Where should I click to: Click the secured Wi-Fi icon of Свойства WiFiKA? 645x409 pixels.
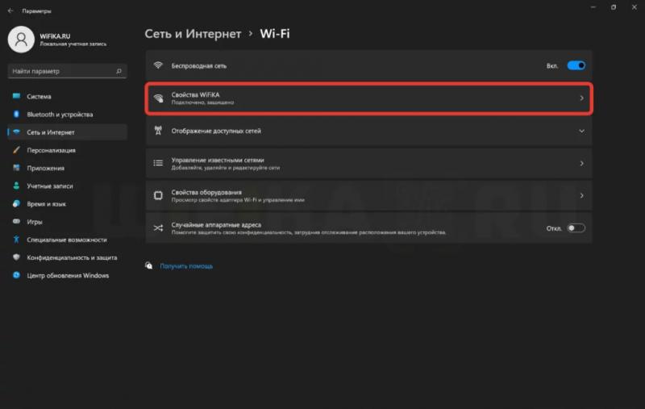tap(158, 98)
